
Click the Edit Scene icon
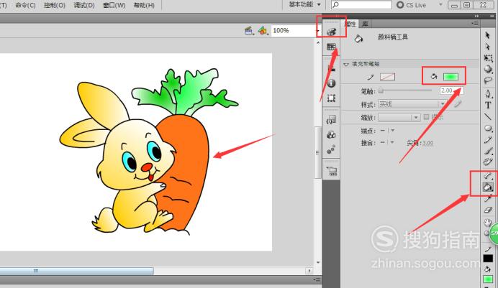click(x=249, y=31)
